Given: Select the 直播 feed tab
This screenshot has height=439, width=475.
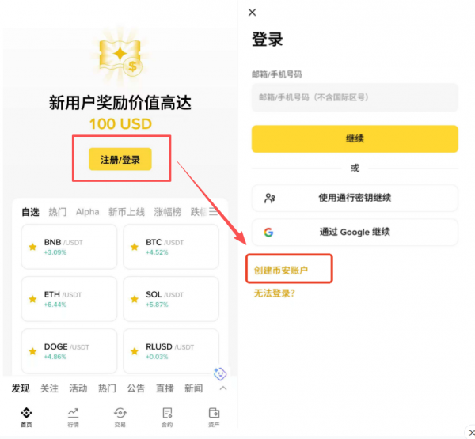Looking at the screenshot, I should (165, 388).
